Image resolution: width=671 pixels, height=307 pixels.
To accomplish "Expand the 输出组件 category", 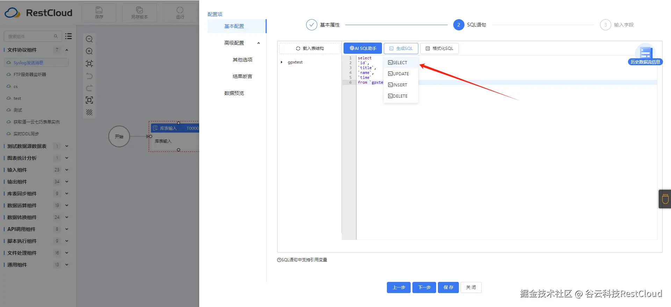I will click(x=67, y=182).
